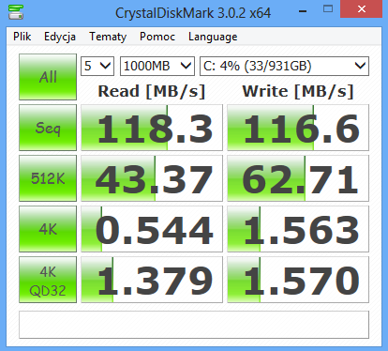Open the Pomoc menu

pyautogui.click(x=157, y=37)
